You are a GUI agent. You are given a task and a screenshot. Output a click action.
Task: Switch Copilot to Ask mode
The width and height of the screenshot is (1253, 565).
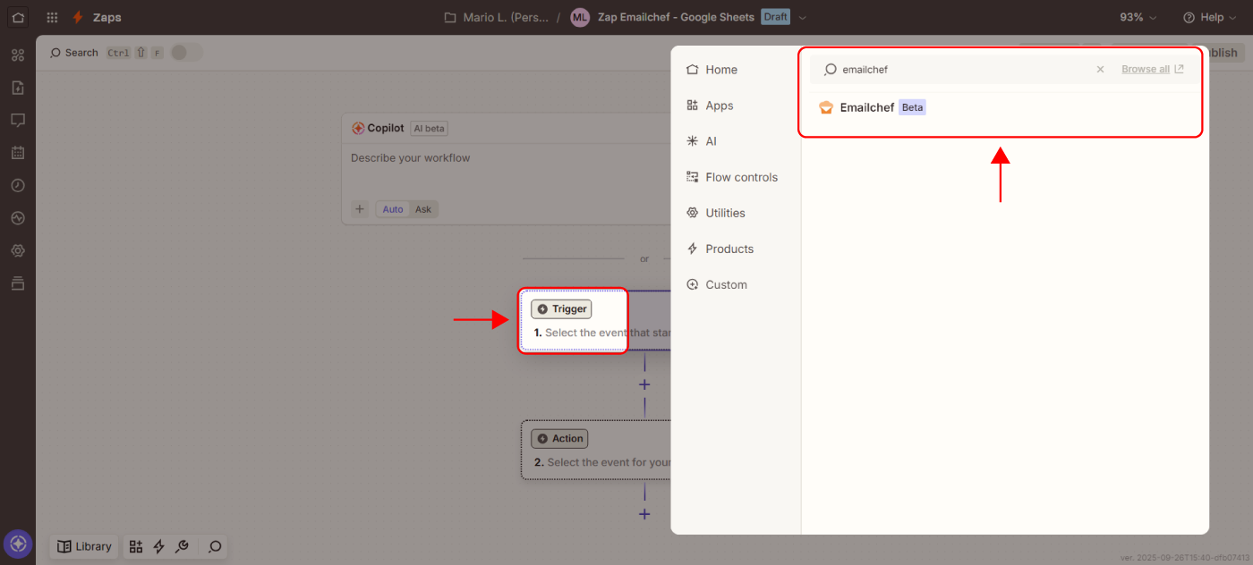[423, 209]
